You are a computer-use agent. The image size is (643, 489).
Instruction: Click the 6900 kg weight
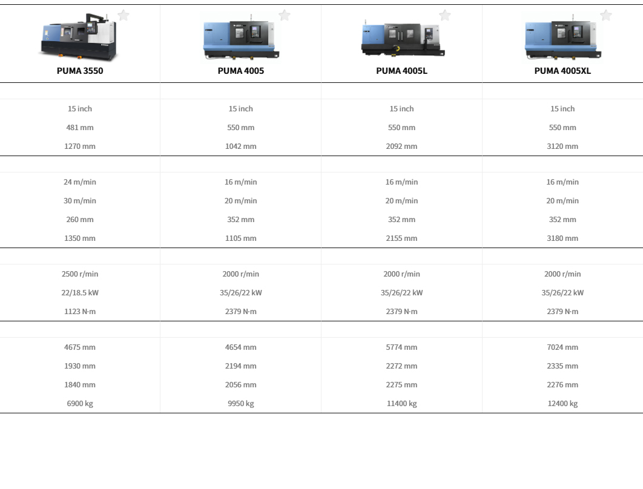point(80,404)
